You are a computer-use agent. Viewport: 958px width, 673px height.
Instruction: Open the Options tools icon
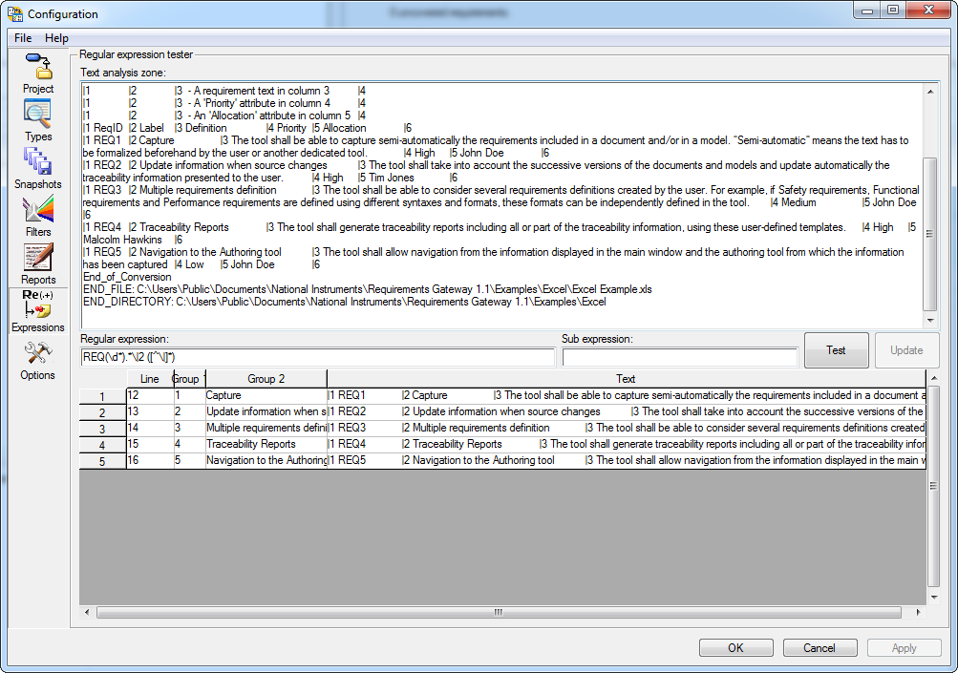[x=38, y=354]
